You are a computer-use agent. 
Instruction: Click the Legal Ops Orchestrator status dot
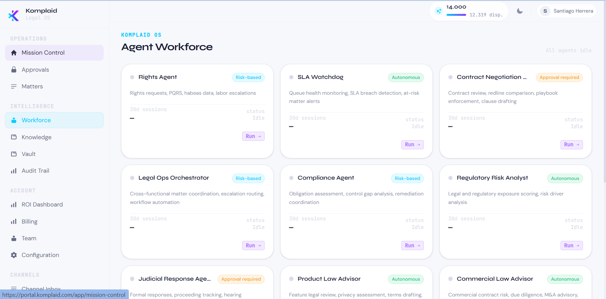[132, 178]
